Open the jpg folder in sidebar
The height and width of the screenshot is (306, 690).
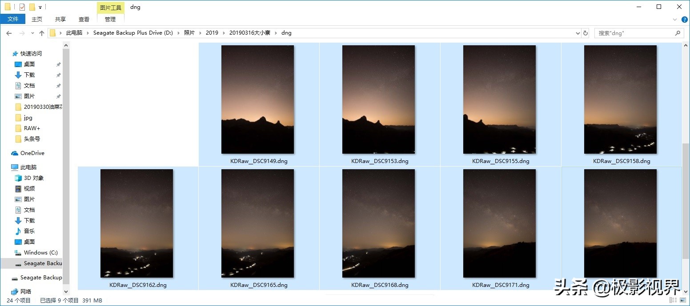pos(28,118)
